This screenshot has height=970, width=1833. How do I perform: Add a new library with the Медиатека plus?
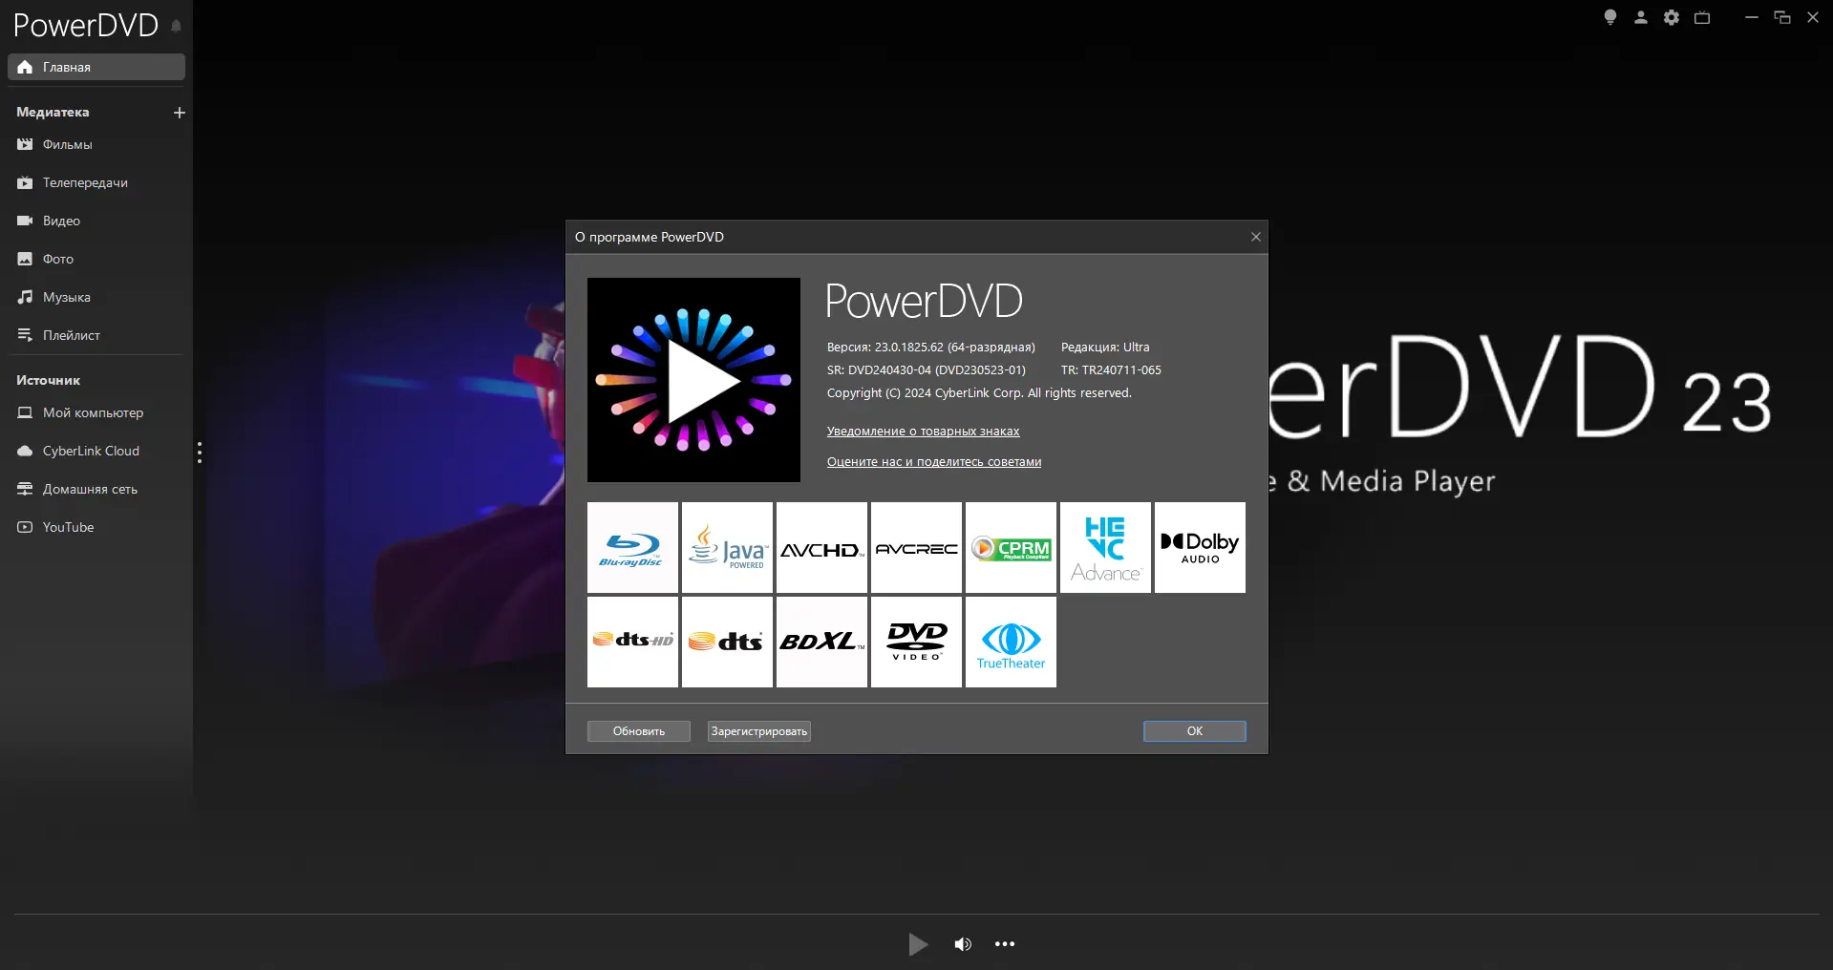click(179, 113)
